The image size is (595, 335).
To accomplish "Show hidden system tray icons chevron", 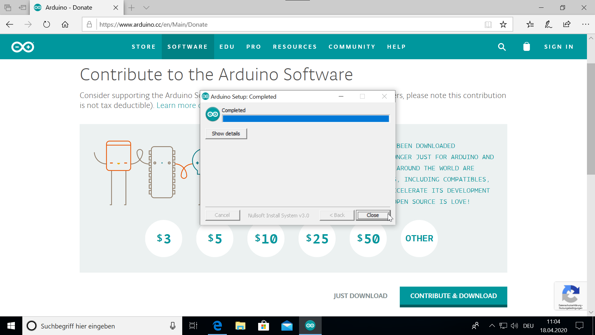I will coord(492,326).
